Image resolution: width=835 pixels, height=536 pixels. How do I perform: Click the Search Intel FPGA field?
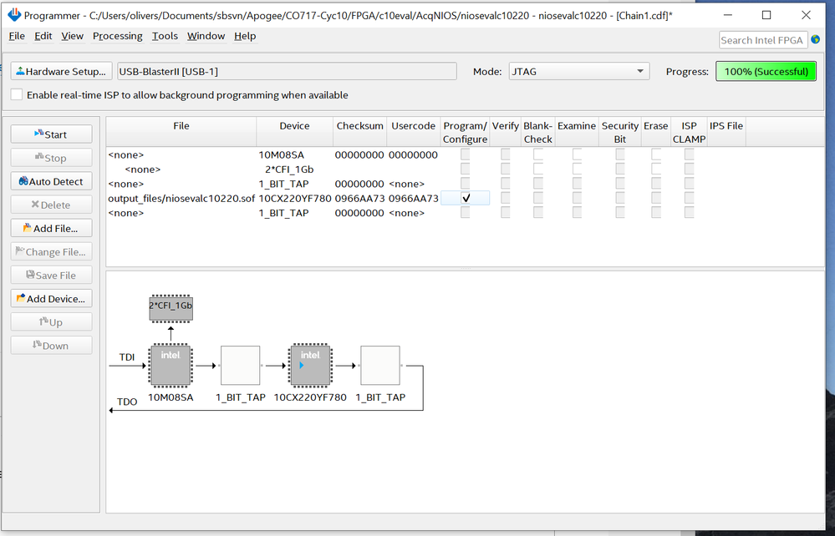pyautogui.click(x=762, y=40)
